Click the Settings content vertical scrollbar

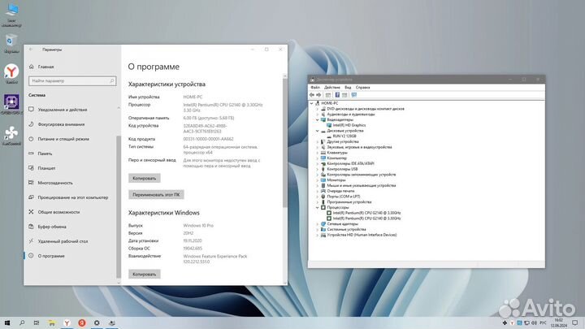(x=285, y=141)
